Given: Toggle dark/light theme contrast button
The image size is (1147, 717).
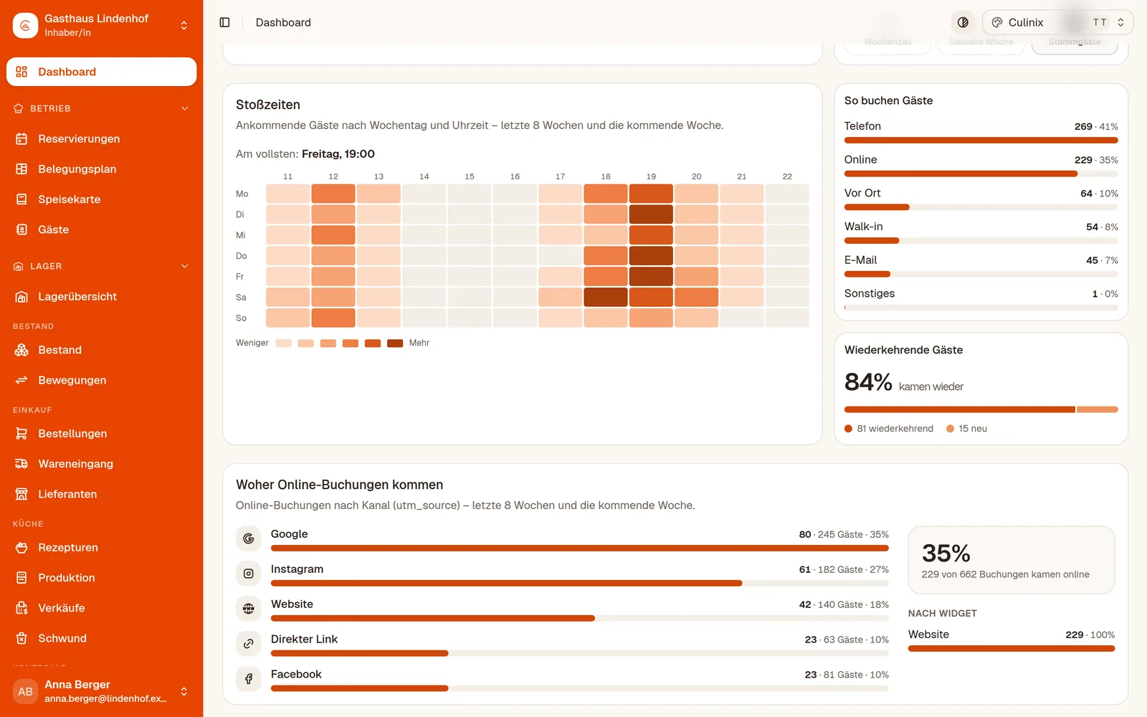Looking at the screenshot, I should tap(963, 22).
